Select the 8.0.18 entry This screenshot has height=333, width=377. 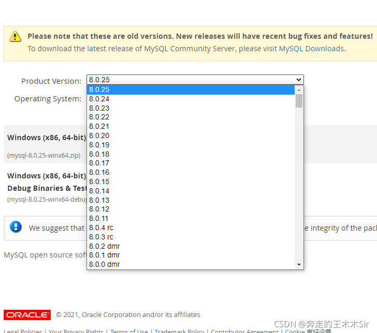pyautogui.click(x=191, y=154)
